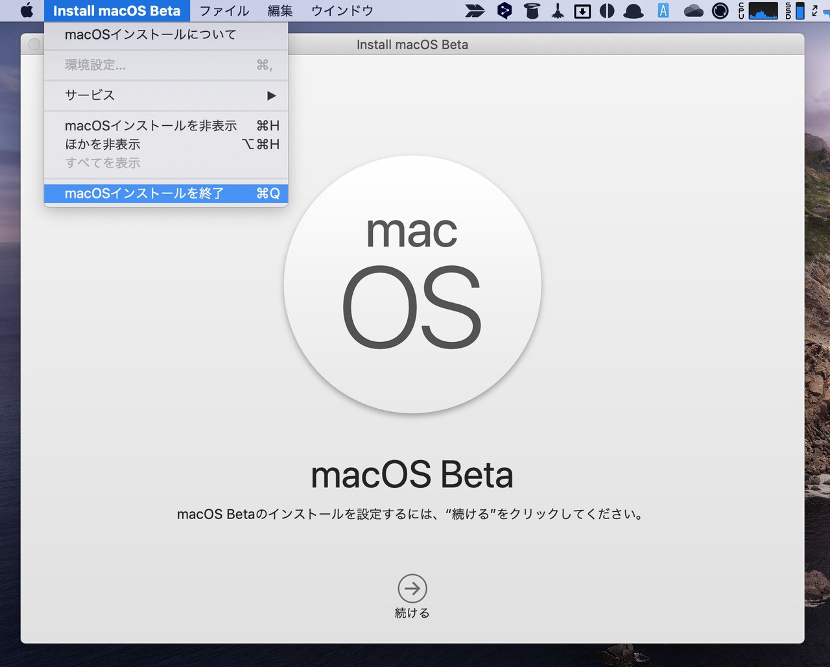The height and width of the screenshot is (667, 830).
Task: Open the Install macOS Beta app menu
Action: [117, 10]
